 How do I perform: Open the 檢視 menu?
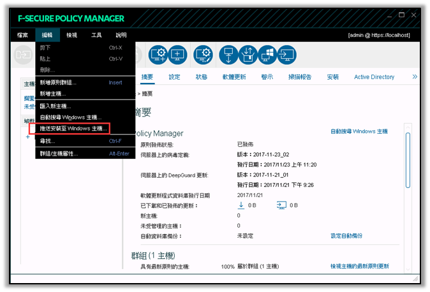tap(72, 35)
